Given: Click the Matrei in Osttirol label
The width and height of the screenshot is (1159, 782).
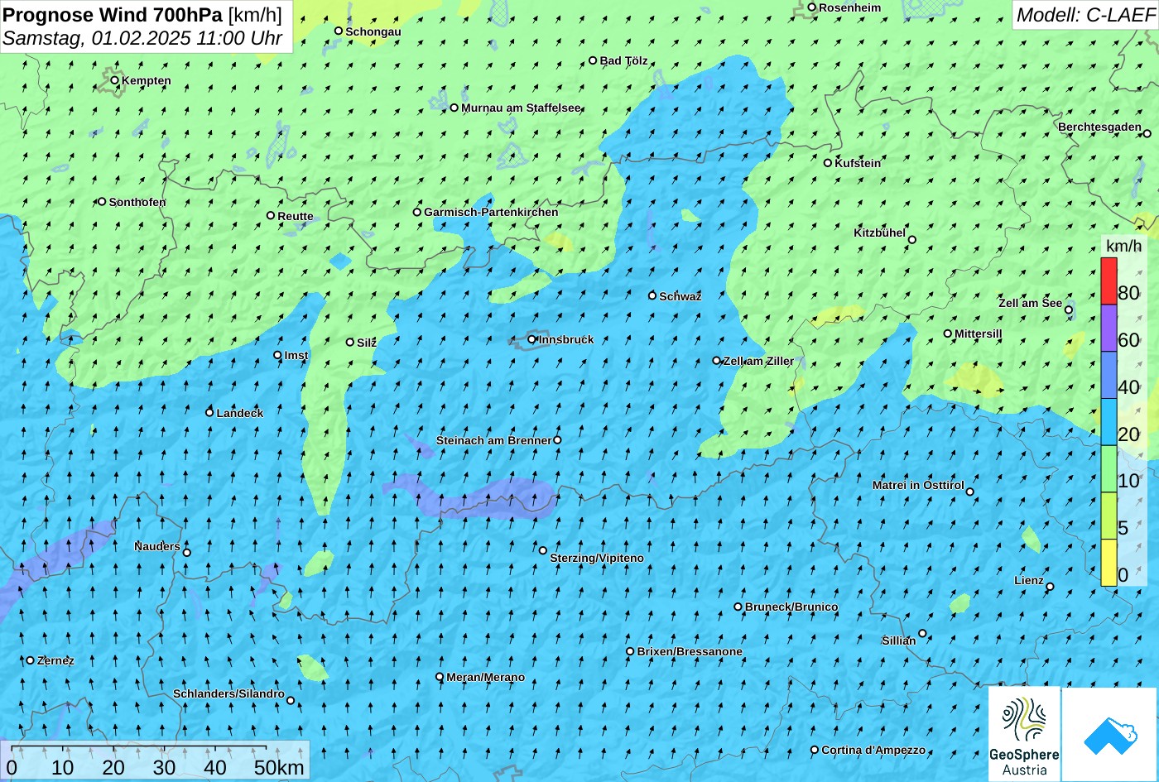Looking at the screenshot, I should (918, 485).
